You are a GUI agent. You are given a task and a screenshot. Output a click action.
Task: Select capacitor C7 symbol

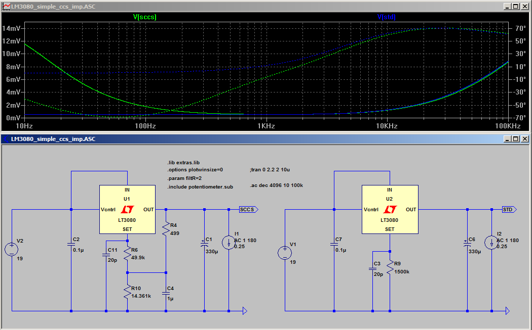[x=334, y=245]
